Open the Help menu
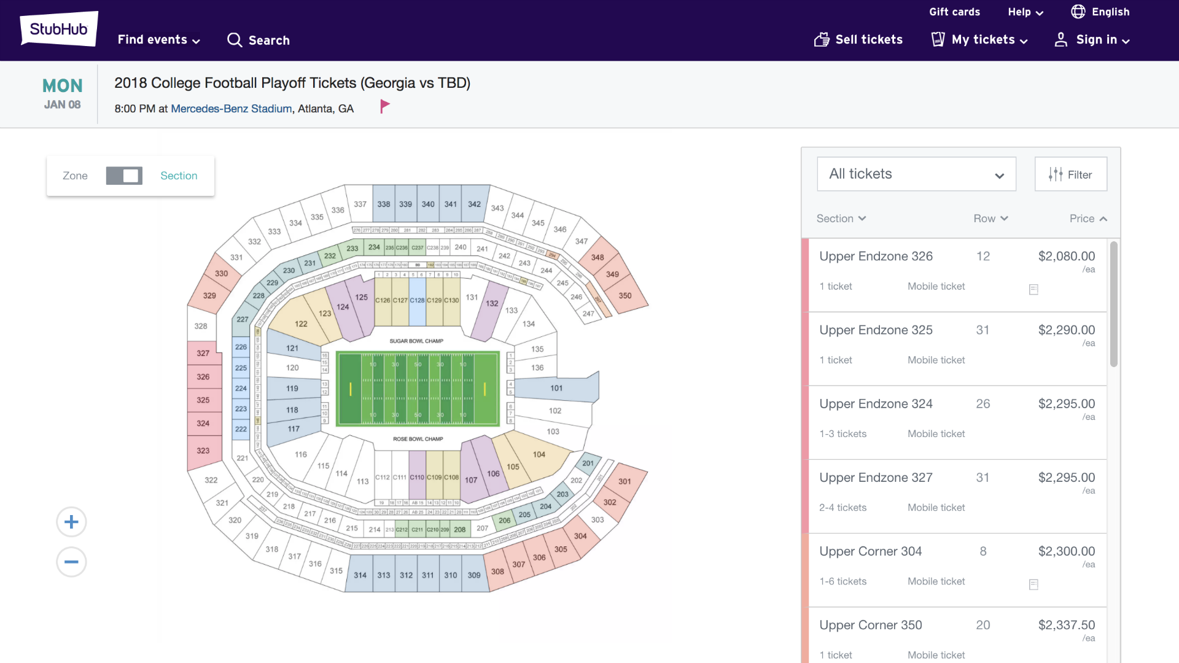 (1025, 12)
